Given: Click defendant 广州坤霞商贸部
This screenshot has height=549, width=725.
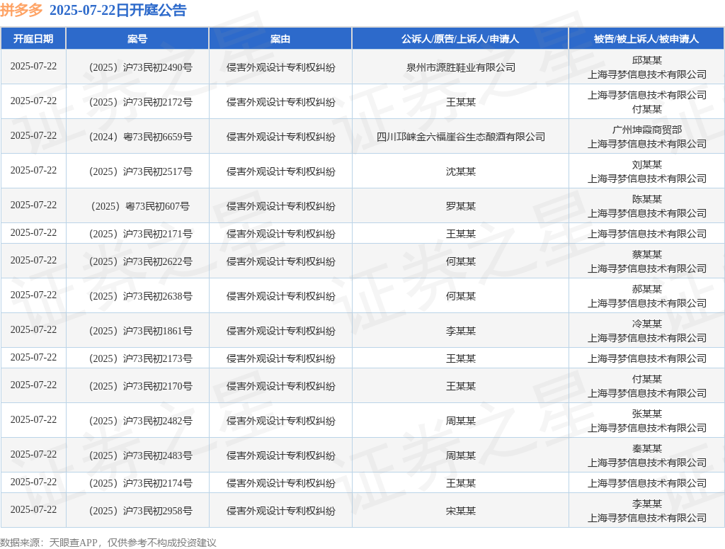Looking at the screenshot, I should 647,130.
